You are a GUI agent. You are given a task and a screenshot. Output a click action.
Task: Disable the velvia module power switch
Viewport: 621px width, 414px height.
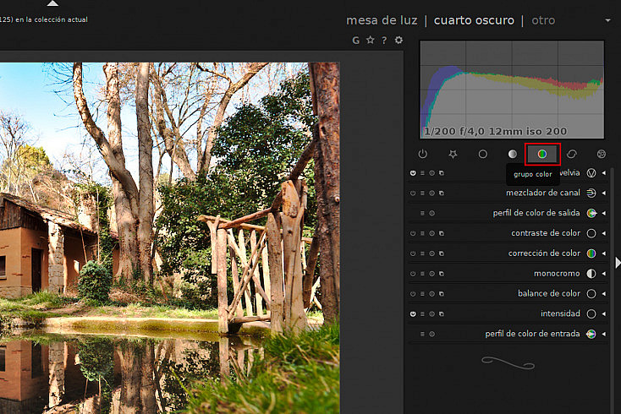click(x=413, y=173)
